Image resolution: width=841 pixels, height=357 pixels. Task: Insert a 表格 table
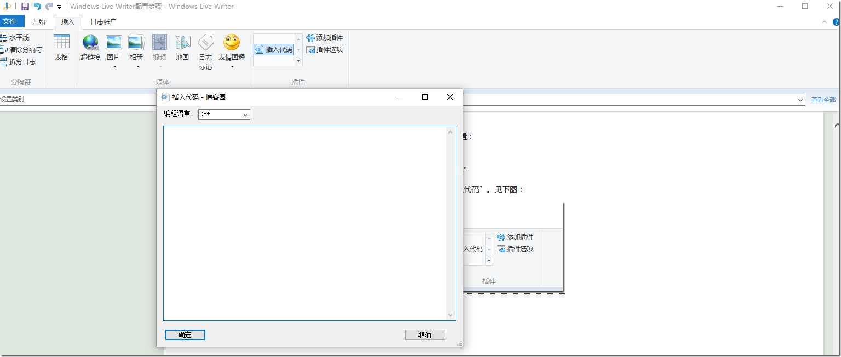61,48
